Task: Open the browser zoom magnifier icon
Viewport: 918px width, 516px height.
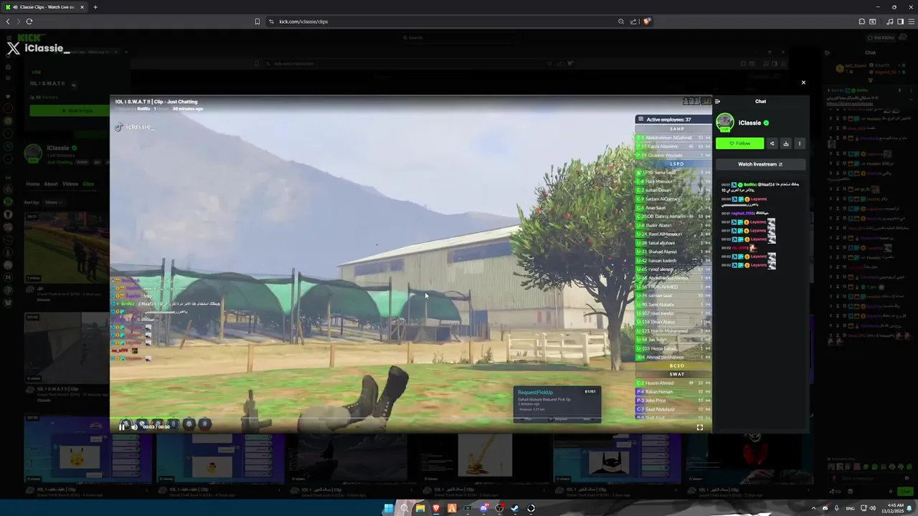Action: pyautogui.click(x=621, y=21)
